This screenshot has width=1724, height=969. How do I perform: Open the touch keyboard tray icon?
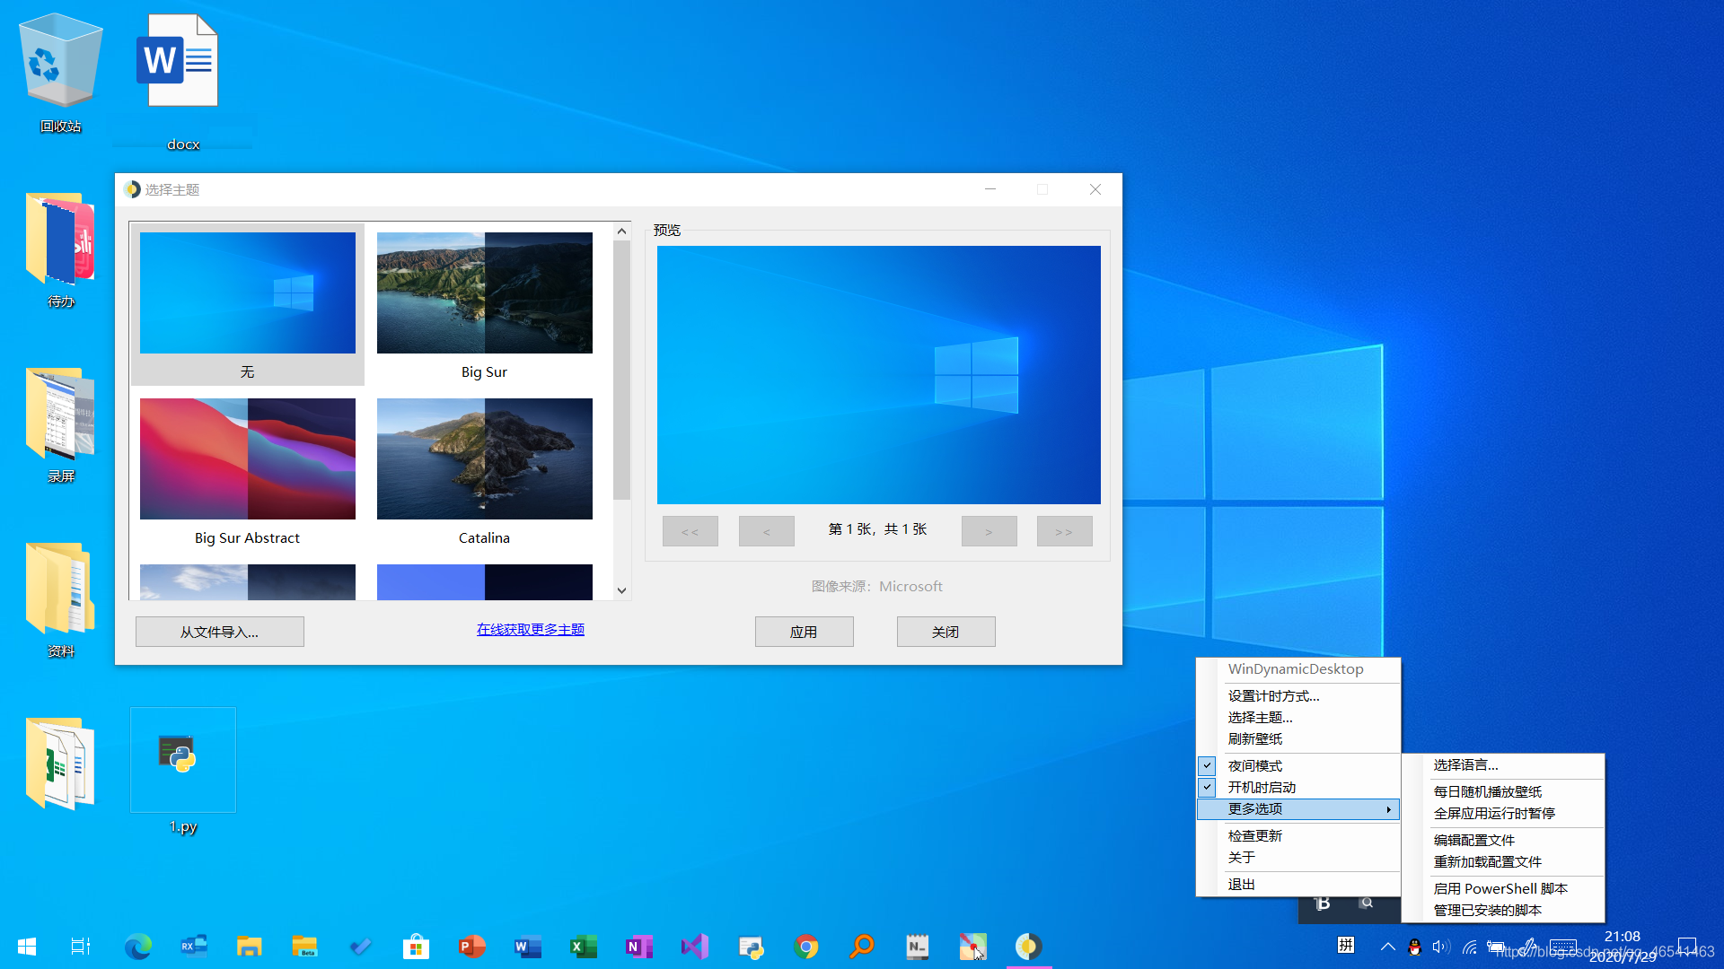[1562, 946]
